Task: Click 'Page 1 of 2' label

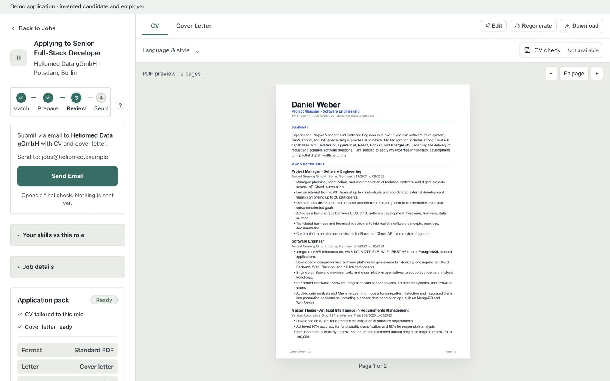Action: pyautogui.click(x=373, y=366)
